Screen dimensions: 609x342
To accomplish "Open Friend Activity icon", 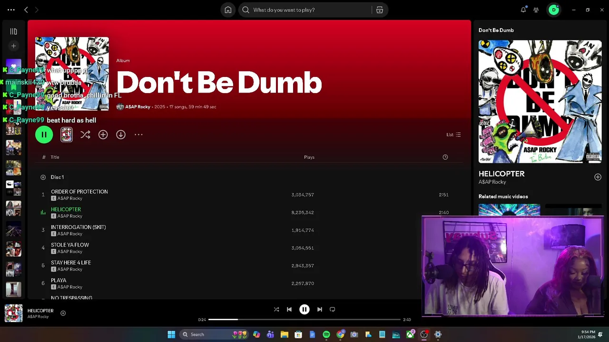I will coord(536,10).
